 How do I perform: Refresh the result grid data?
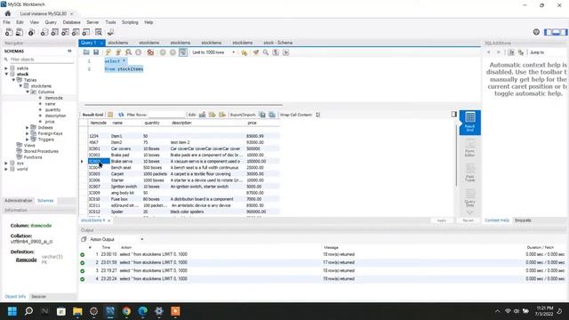coord(121,115)
